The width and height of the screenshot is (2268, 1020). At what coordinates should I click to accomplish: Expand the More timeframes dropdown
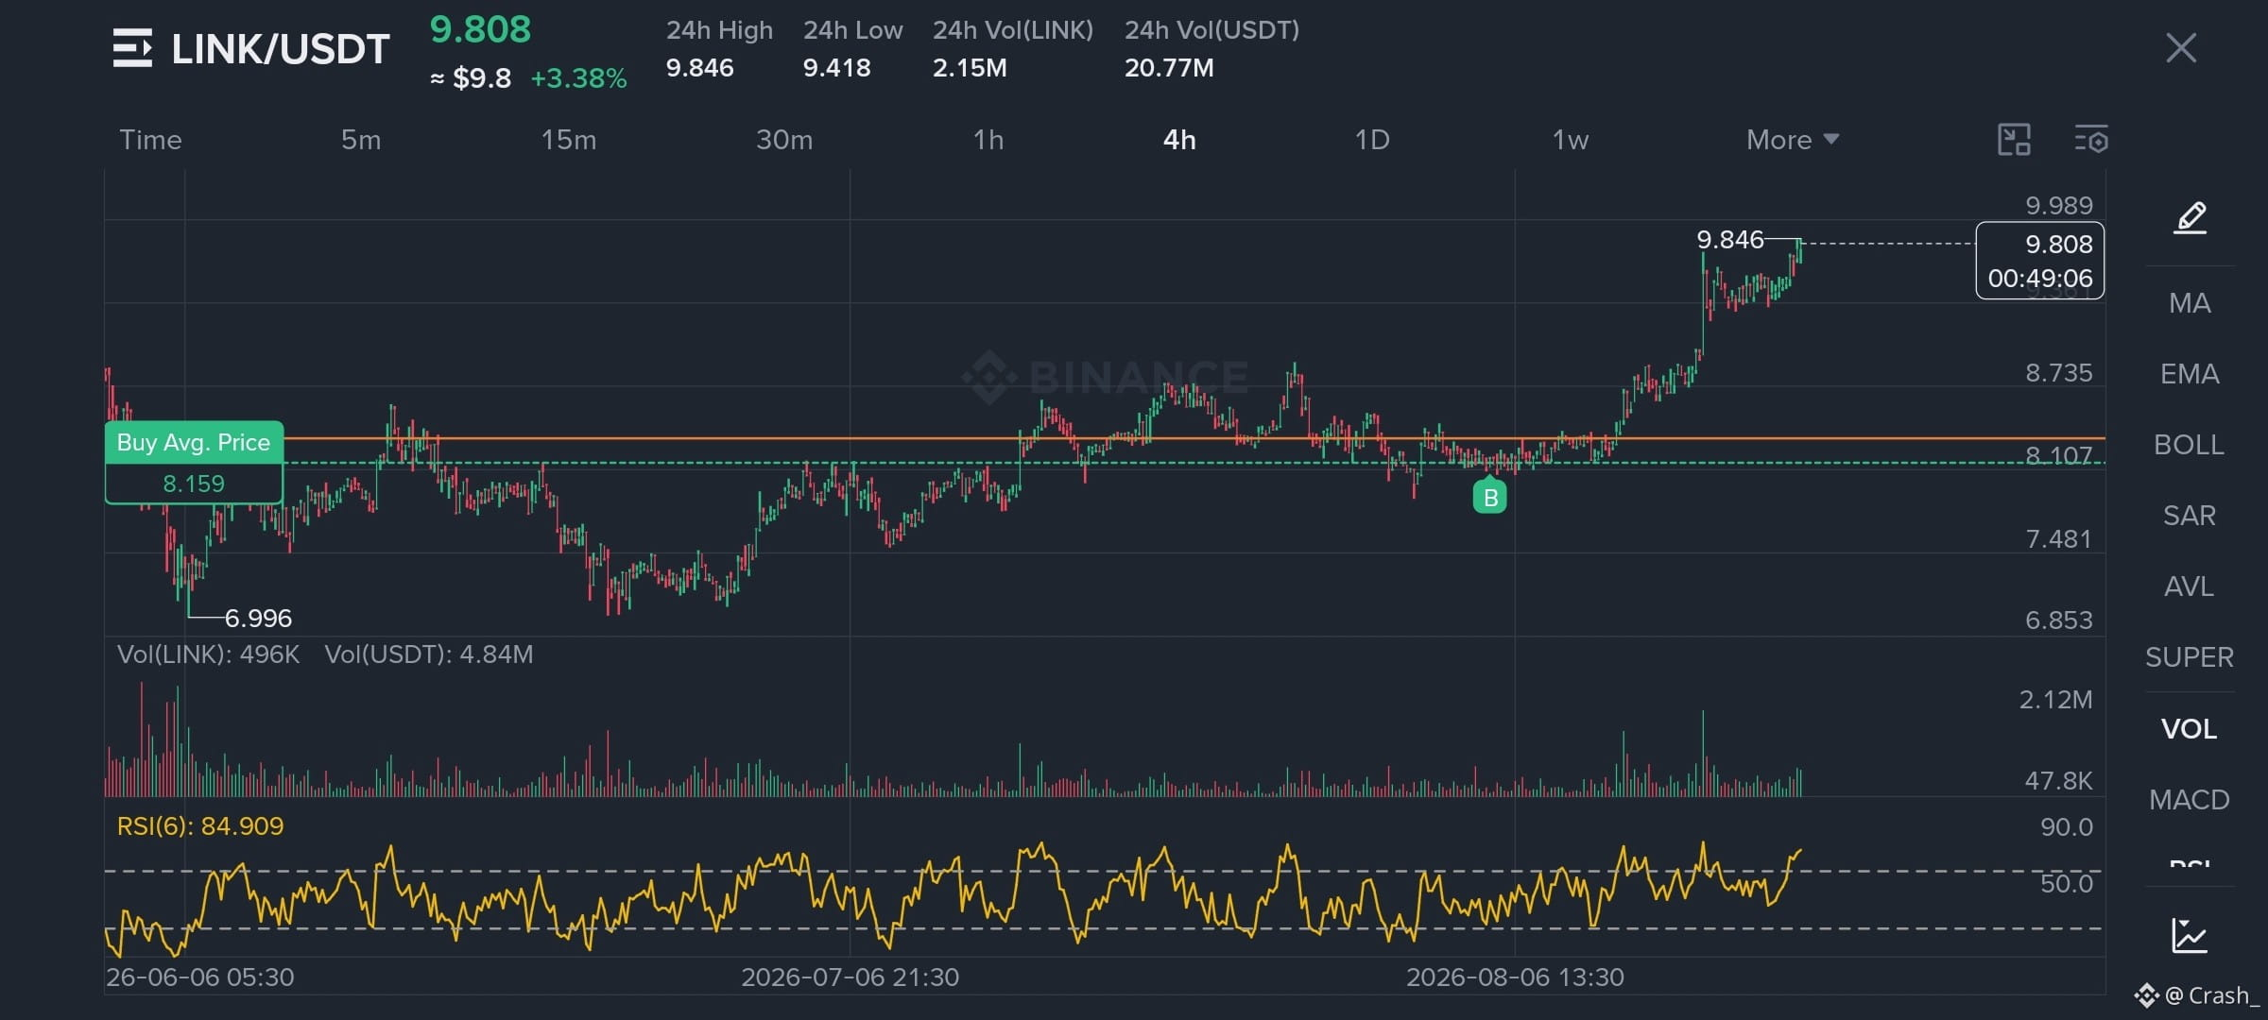click(x=1793, y=140)
